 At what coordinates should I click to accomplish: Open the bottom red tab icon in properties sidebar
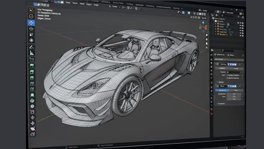(212, 114)
